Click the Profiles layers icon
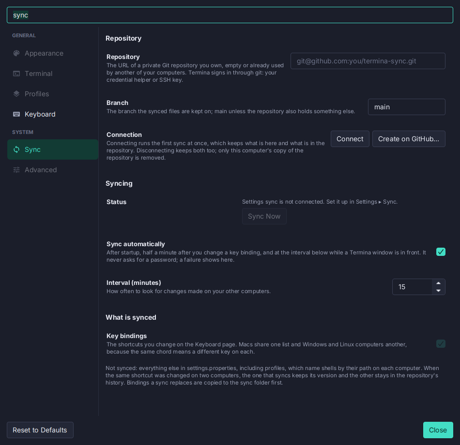This screenshot has height=445, width=460. point(16,94)
